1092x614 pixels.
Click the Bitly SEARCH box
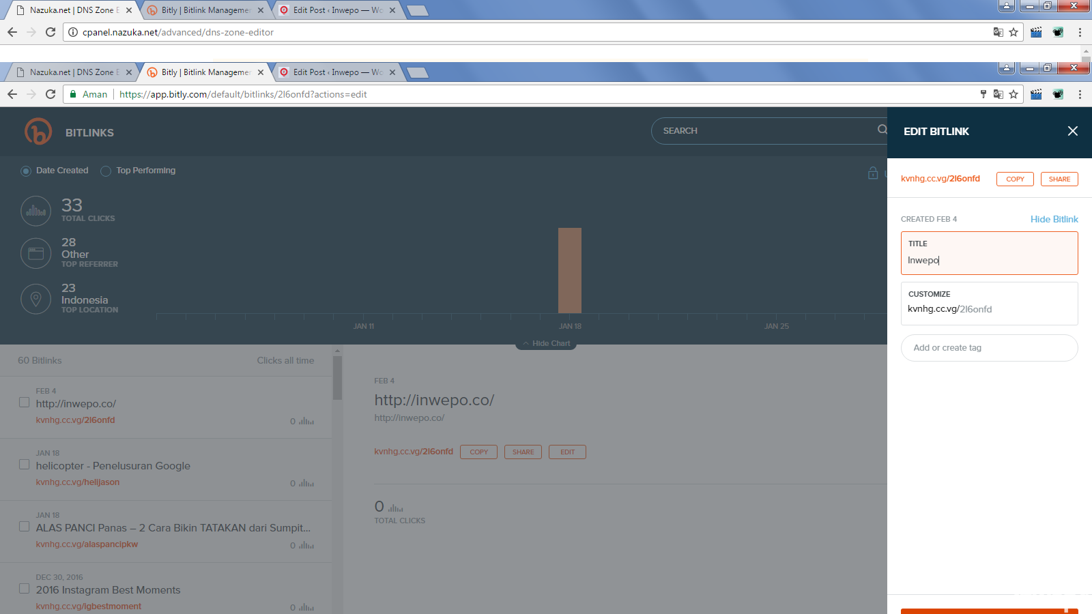coord(768,130)
